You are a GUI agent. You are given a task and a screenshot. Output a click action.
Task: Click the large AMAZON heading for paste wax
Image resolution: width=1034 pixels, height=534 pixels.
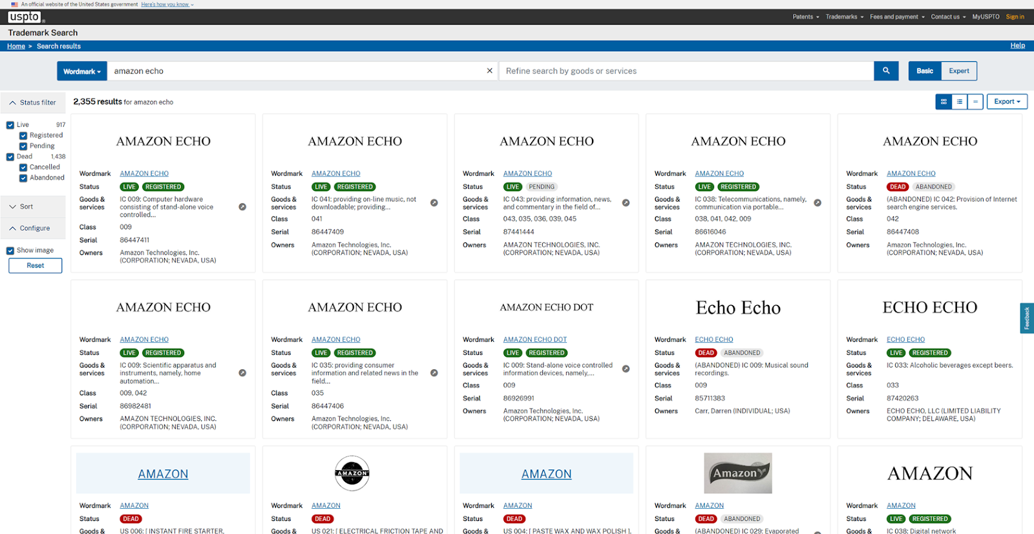546,474
